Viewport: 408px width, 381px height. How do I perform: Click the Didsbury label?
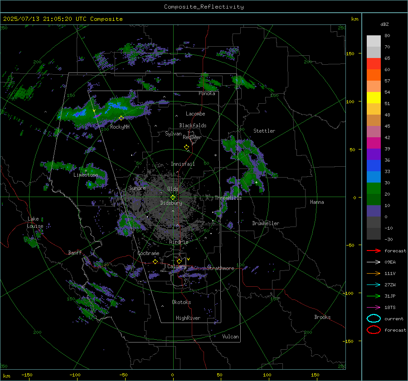point(171,203)
